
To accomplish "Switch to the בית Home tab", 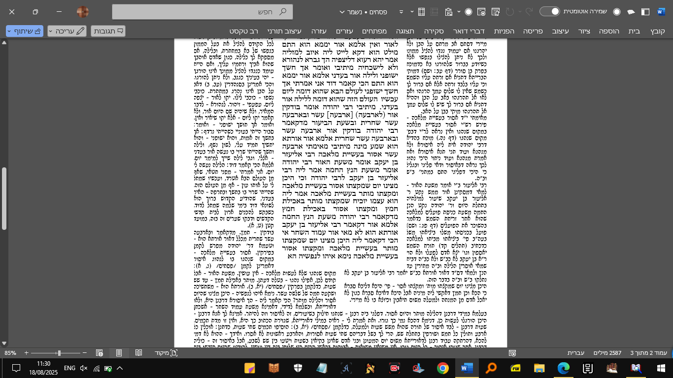I will (x=634, y=31).
